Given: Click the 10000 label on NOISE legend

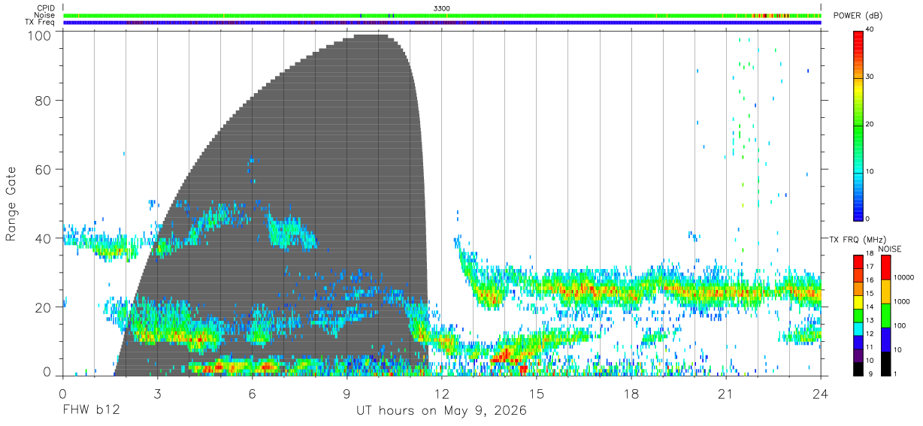Looking at the screenshot, I should 903,278.
